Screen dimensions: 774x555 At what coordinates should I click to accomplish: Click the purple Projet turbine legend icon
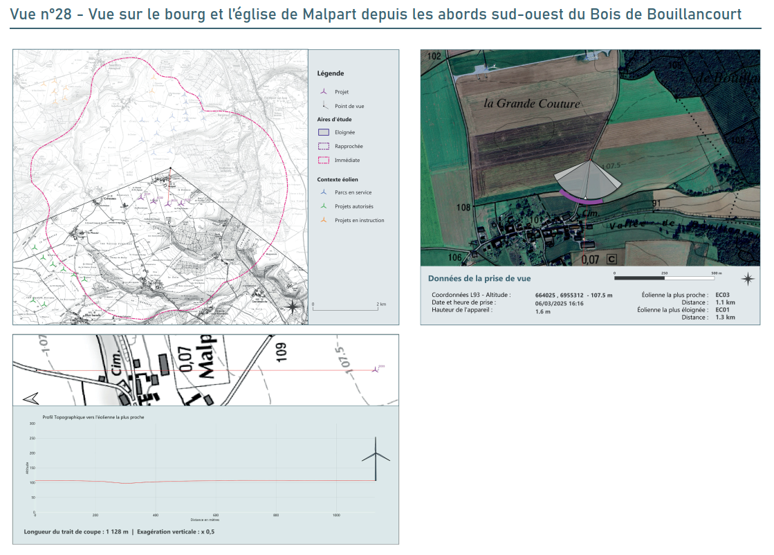click(323, 91)
